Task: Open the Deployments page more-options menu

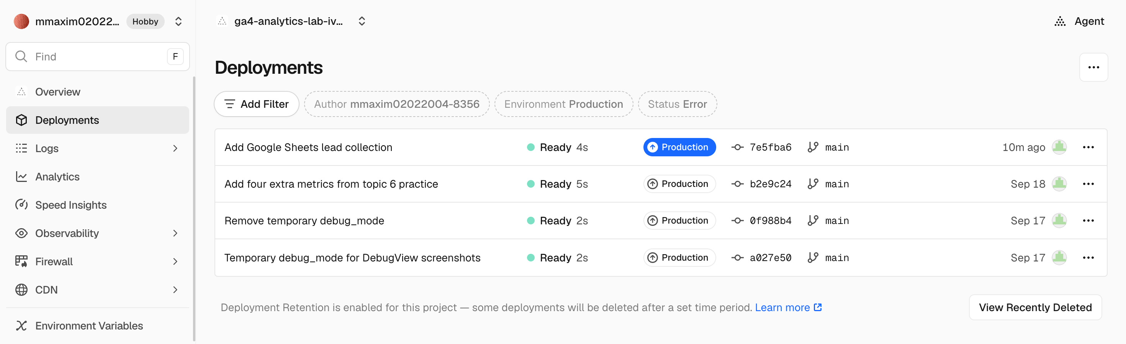Action: (x=1093, y=67)
